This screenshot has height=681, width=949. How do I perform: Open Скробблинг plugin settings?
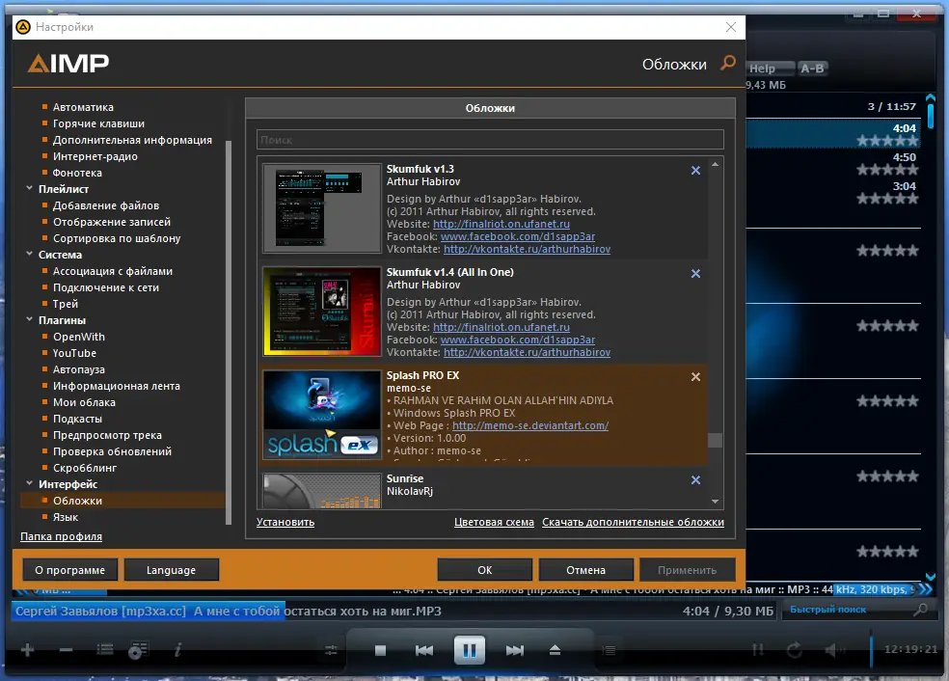[85, 468]
